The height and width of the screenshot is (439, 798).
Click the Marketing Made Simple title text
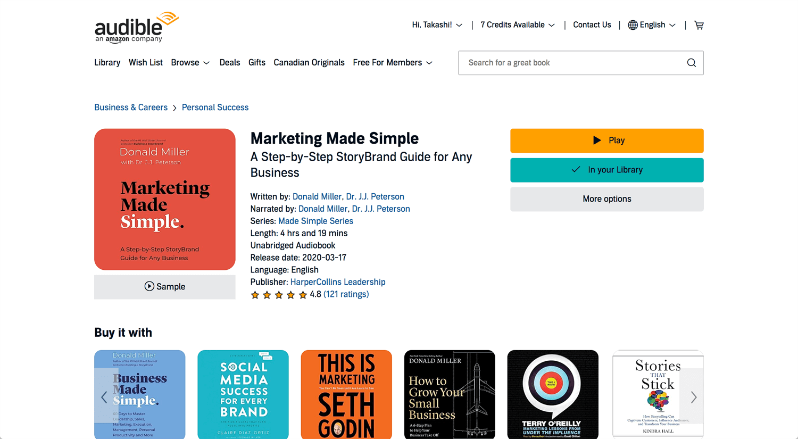(x=335, y=138)
